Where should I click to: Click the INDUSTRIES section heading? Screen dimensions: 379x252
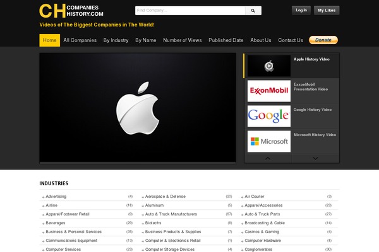54,183
